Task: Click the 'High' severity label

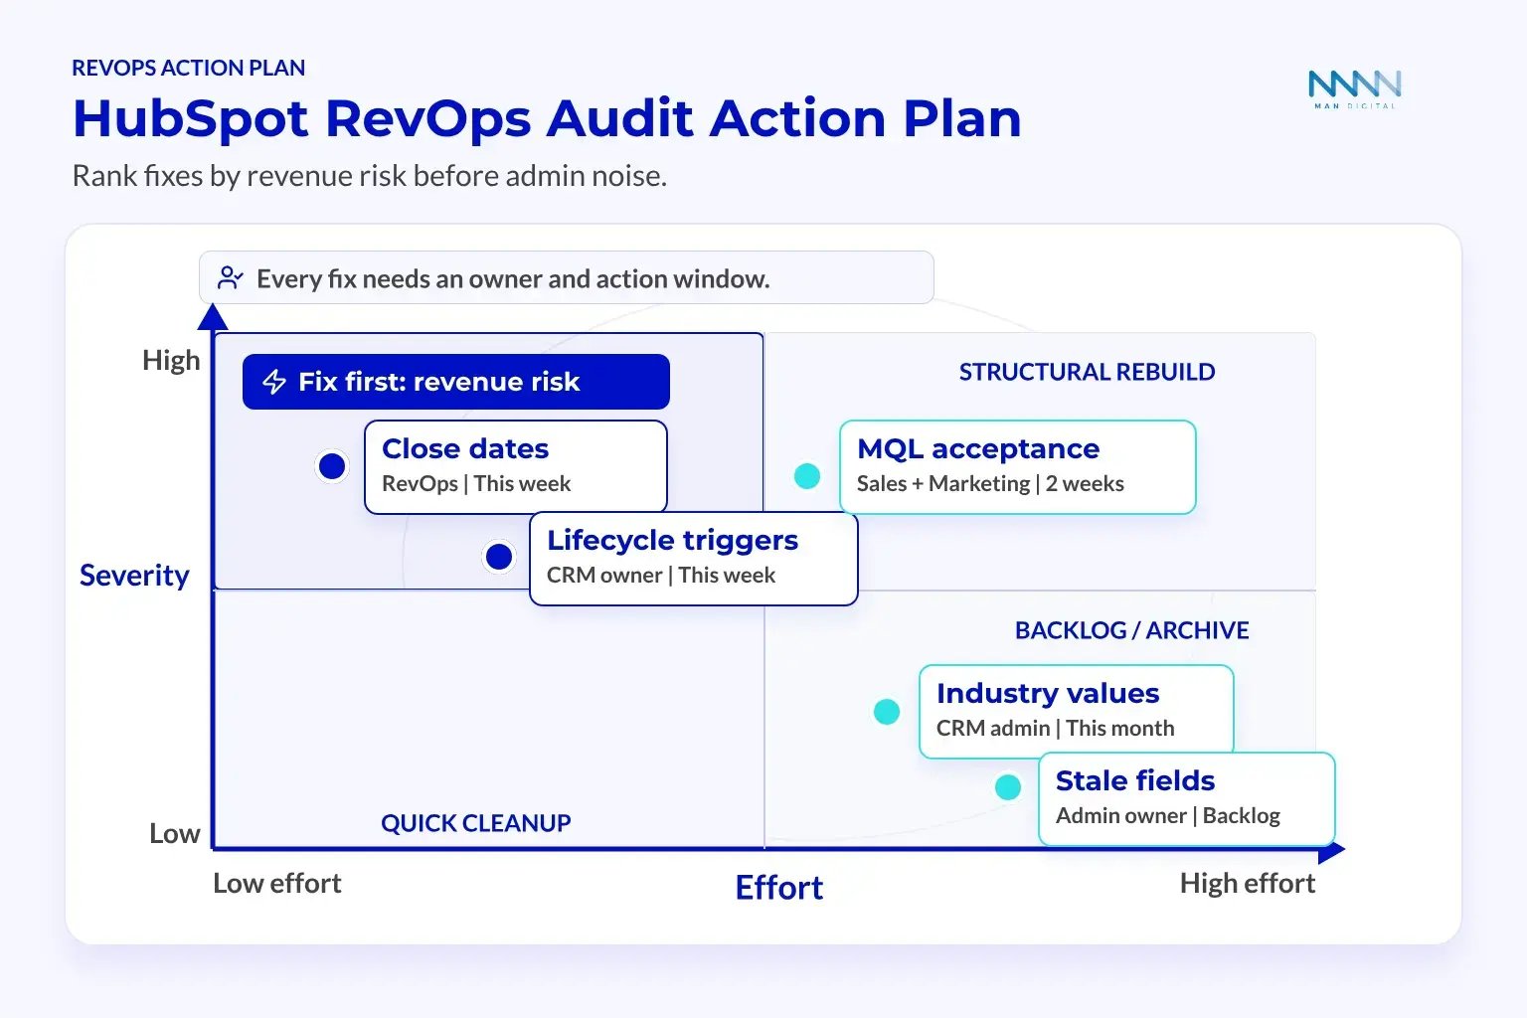Action: pyautogui.click(x=171, y=360)
